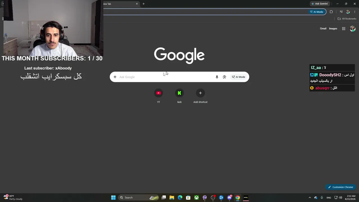Open a new tab with the plus button
Image resolution: width=359 pixels, height=202 pixels.
click(x=144, y=4)
